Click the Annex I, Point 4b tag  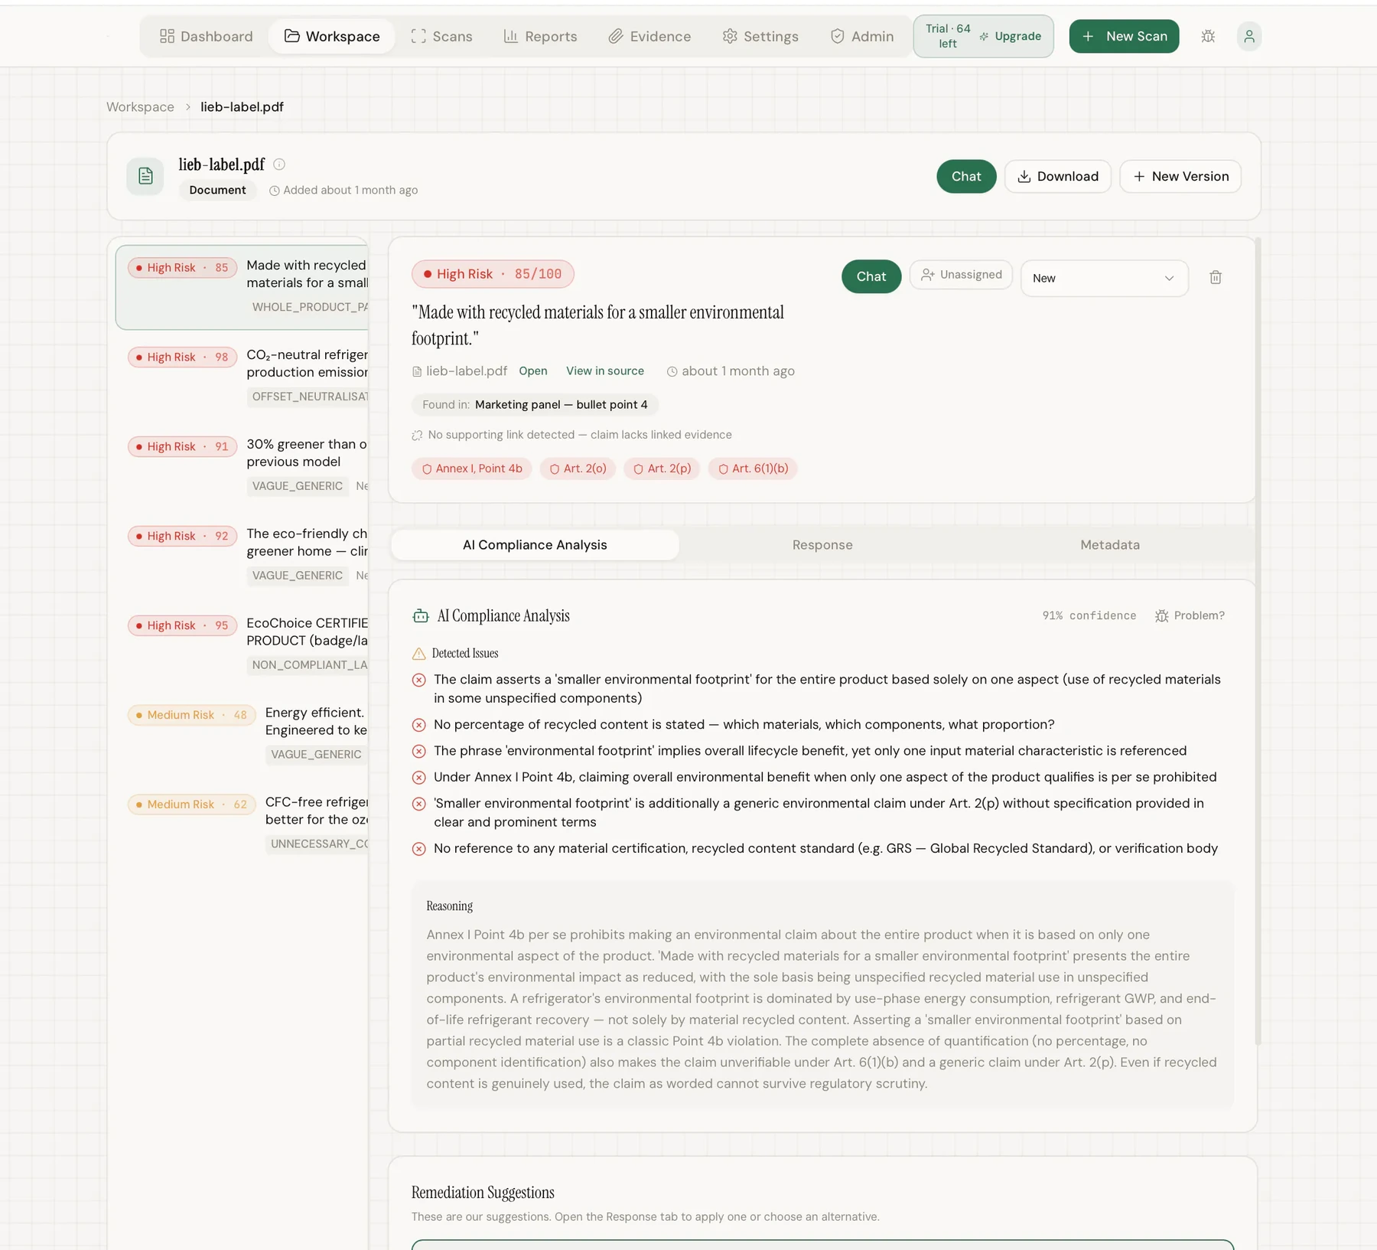(x=472, y=468)
